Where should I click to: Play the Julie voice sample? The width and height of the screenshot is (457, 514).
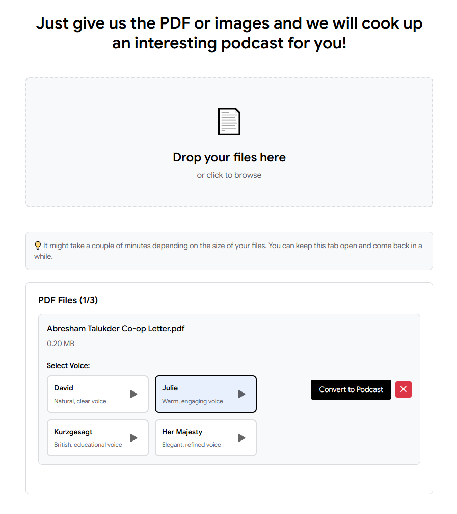click(241, 394)
